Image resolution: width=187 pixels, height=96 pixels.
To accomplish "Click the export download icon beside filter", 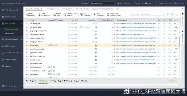I will 177,14.
